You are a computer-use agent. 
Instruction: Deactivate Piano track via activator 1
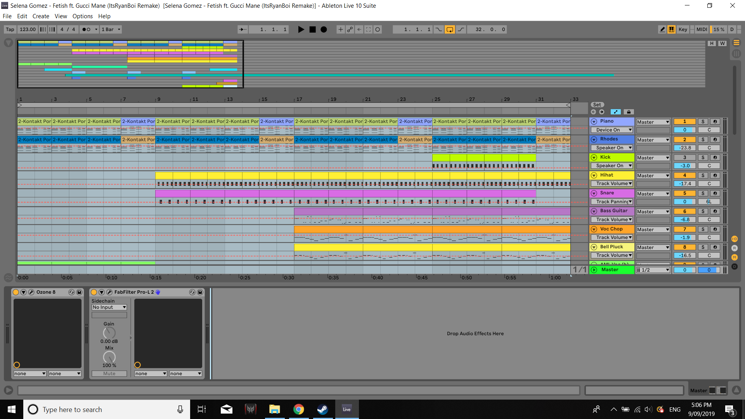(x=684, y=121)
